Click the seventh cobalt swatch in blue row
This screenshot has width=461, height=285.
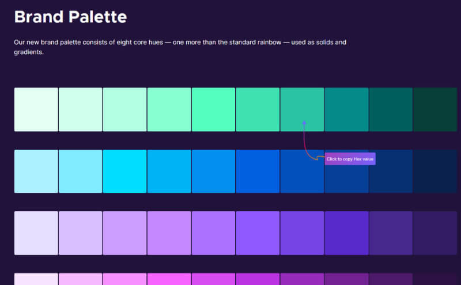click(x=302, y=172)
